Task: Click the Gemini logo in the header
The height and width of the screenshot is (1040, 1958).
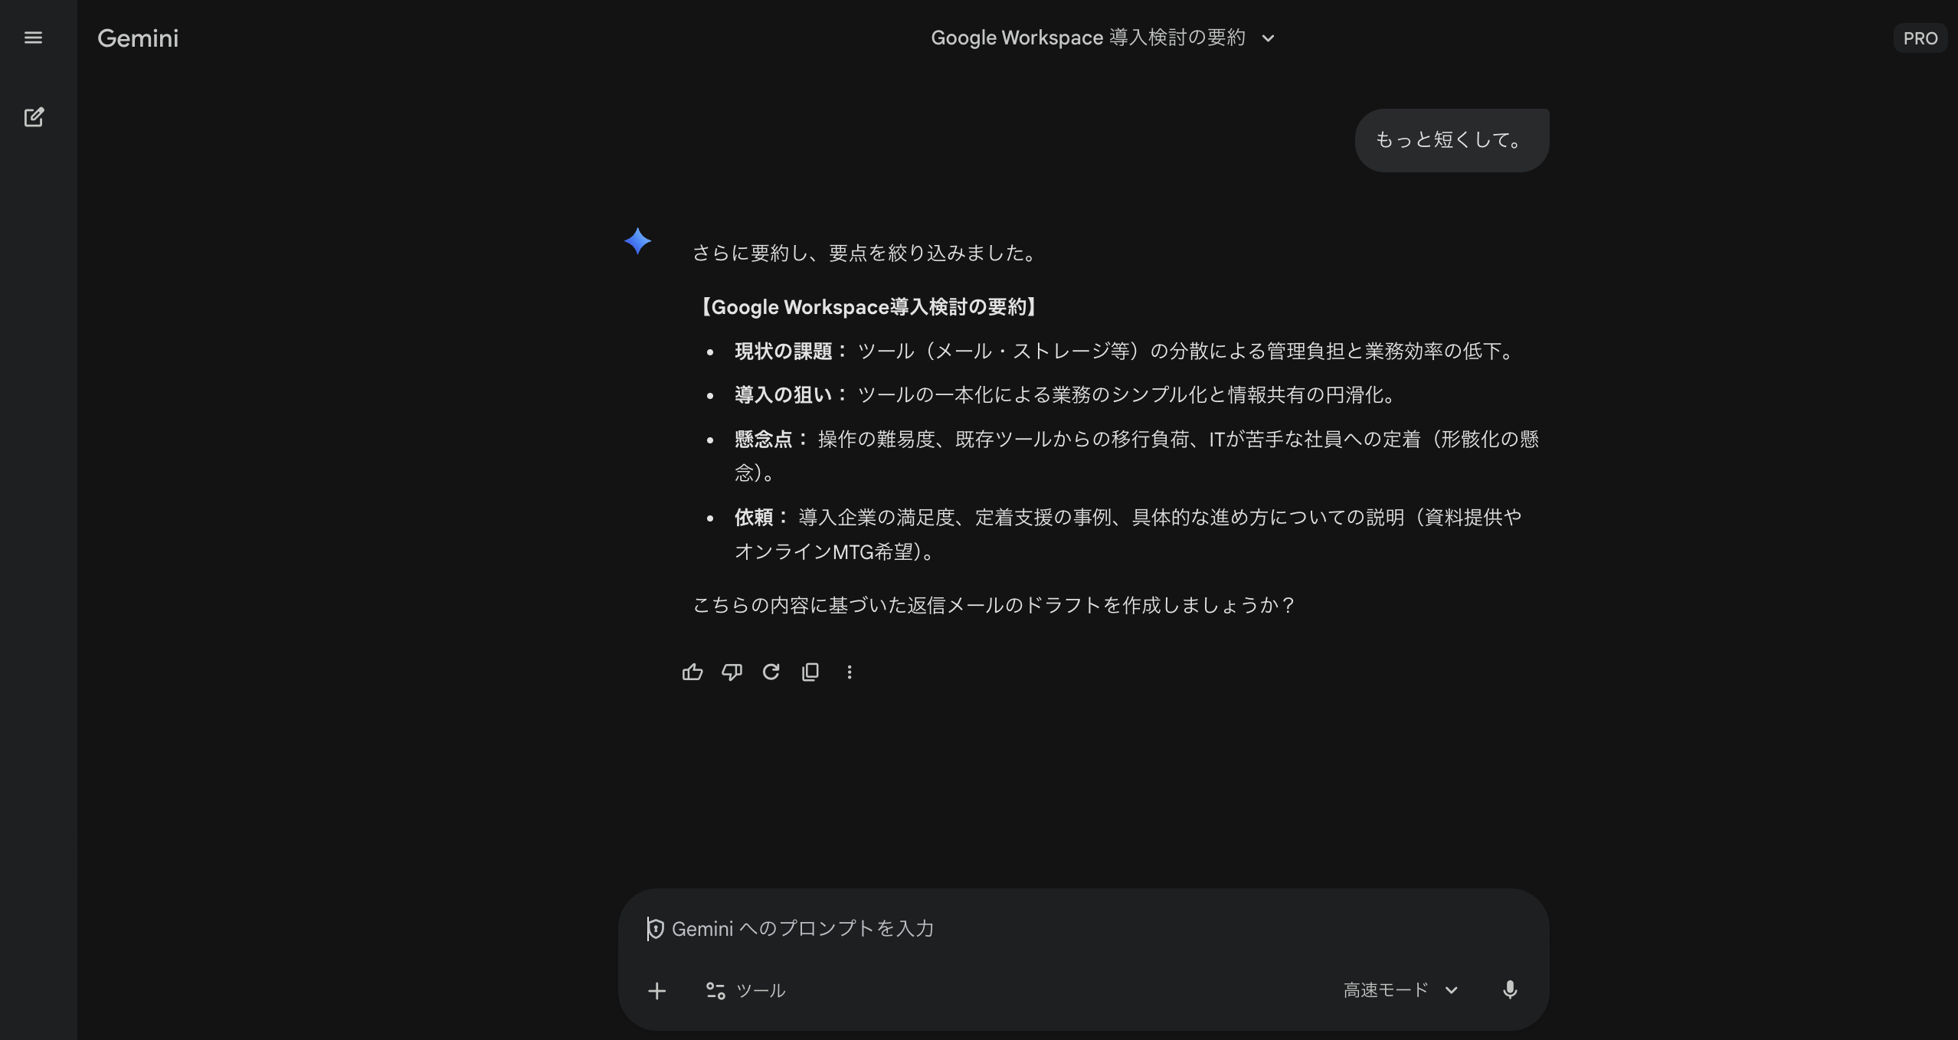Action: [x=139, y=38]
